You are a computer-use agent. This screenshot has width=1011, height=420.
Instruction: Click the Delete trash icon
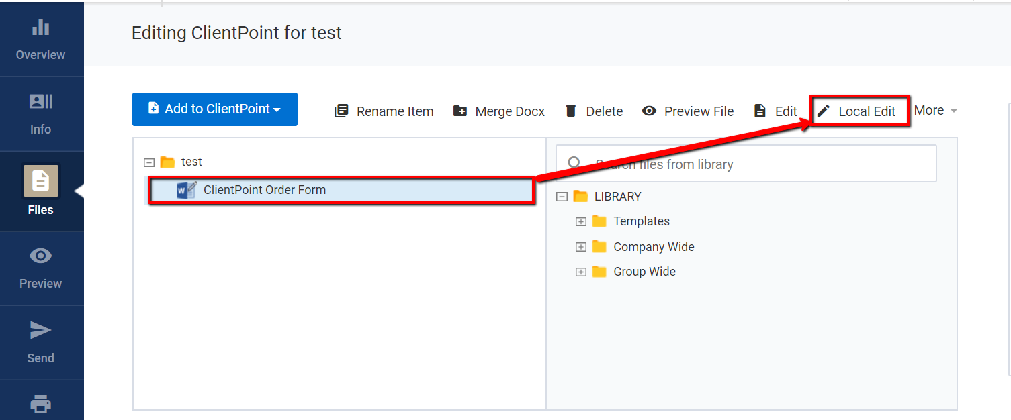click(x=571, y=111)
